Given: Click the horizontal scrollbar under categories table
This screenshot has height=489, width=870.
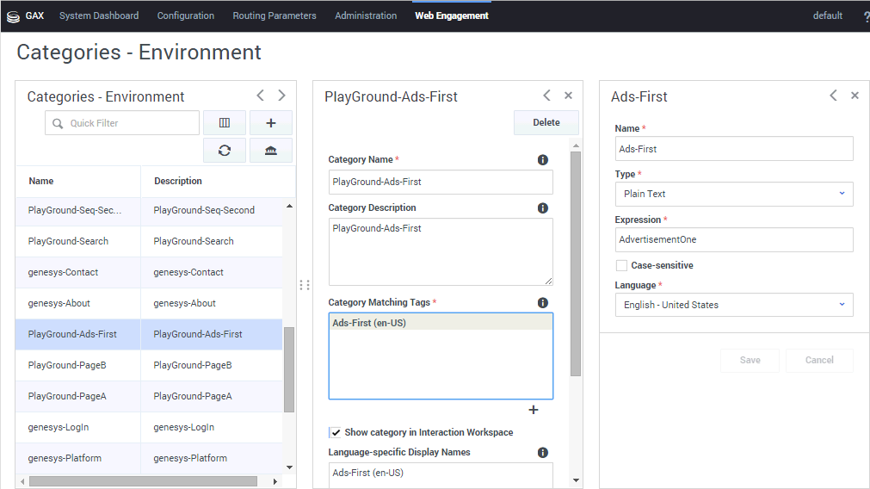Looking at the screenshot, I should click(143, 481).
